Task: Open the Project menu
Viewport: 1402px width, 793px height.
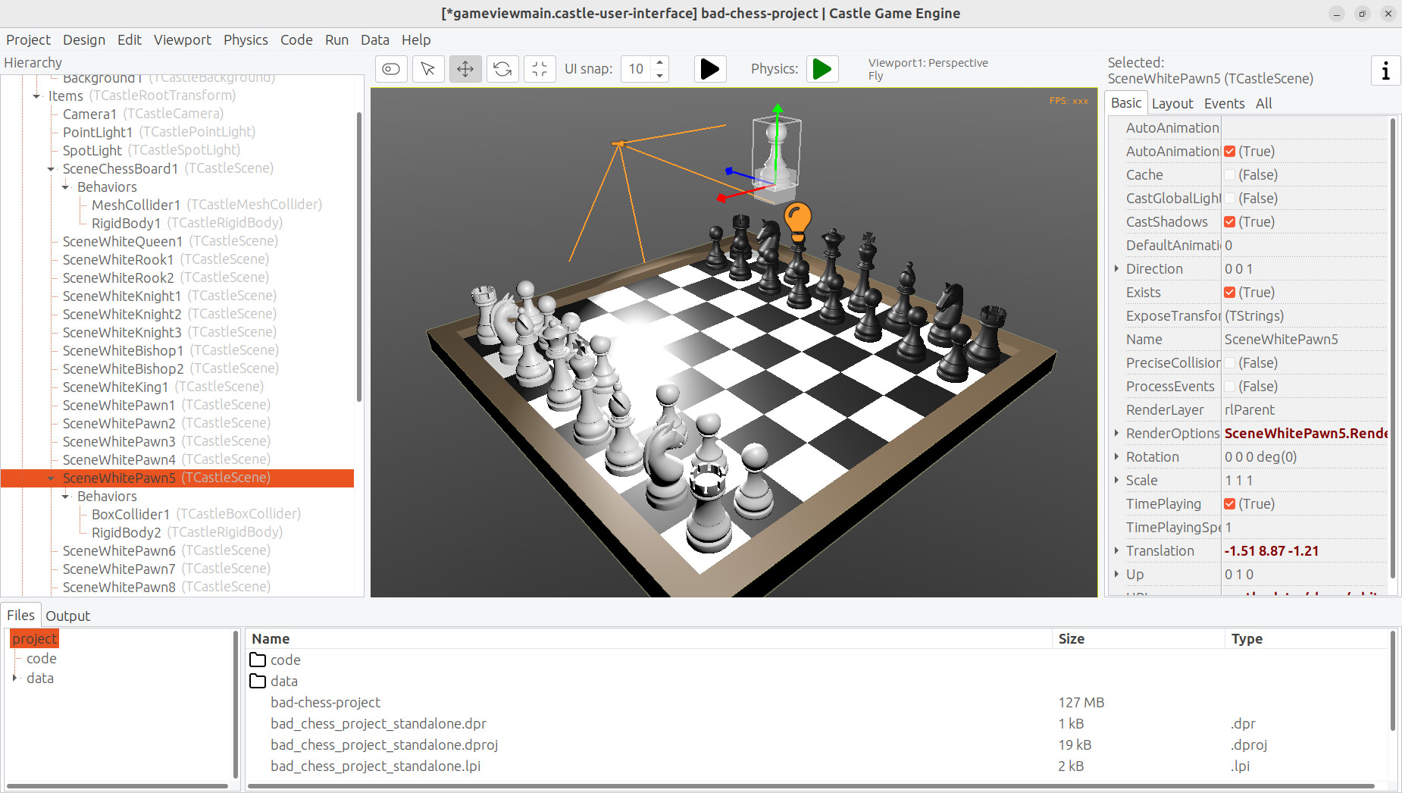Action: pyautogui.click(x=28, y=40)
